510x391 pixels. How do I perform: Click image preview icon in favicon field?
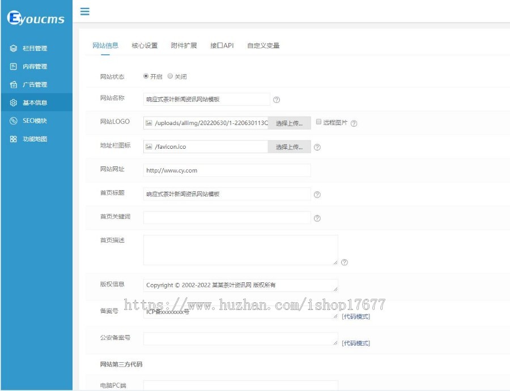(x=148, y=147)
